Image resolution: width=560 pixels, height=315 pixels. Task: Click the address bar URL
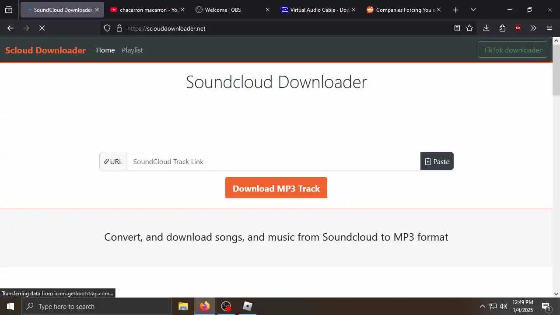(166, 28)
